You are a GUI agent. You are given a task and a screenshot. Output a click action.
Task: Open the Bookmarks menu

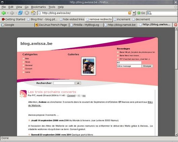point(38,7)
